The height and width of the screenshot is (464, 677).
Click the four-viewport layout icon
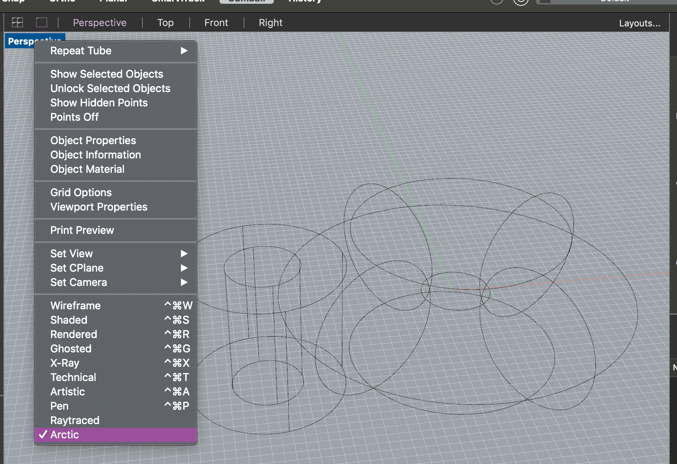[17, 22]
